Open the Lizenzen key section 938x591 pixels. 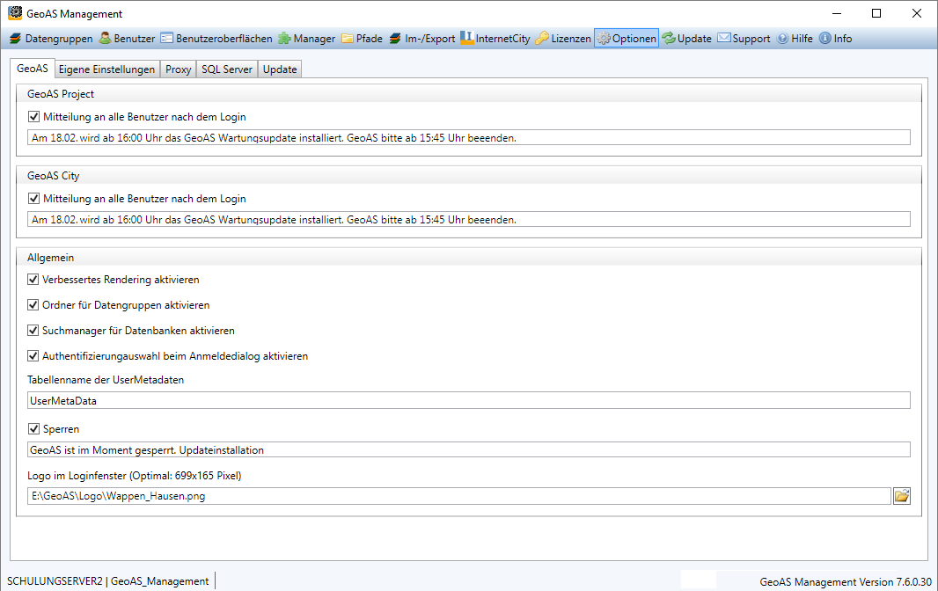(x=563, y=39)
